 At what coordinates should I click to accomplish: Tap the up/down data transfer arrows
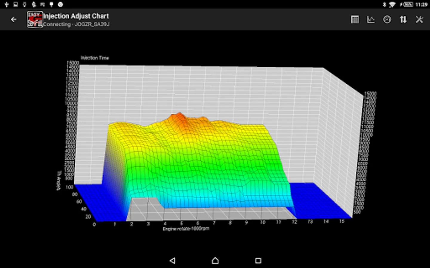(x=403, y=19)
